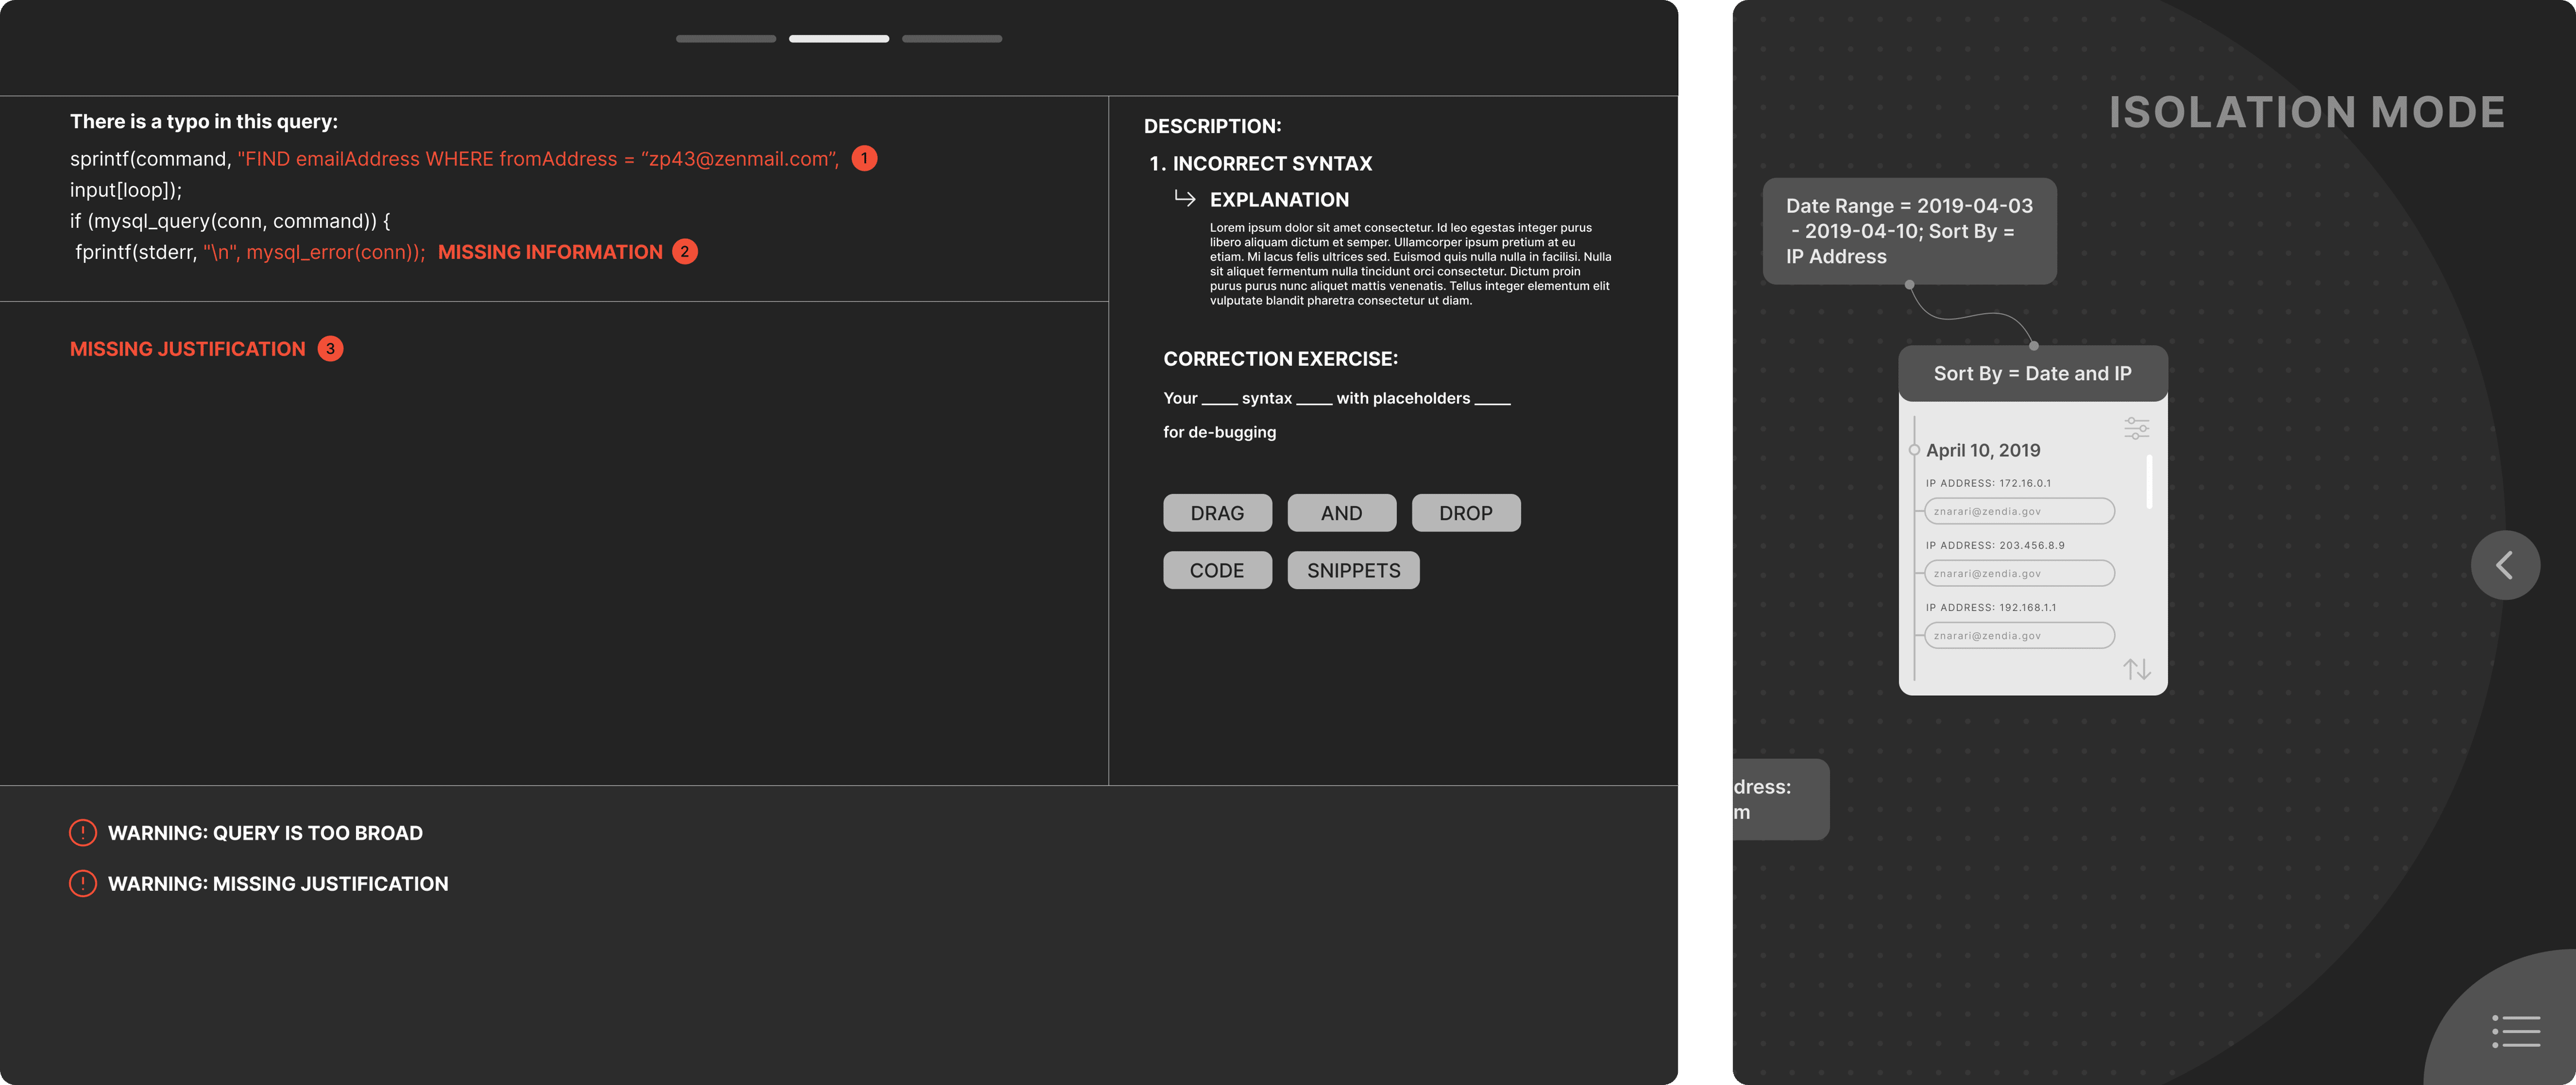2576x1085 pixels.
Task: Open filter sliders icon in results card
Action: [x=2136, y=428]
